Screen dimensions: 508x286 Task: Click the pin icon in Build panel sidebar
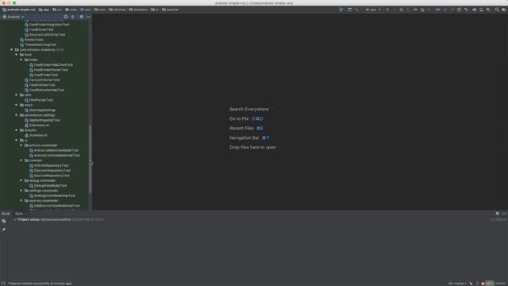tap(4, 230)
